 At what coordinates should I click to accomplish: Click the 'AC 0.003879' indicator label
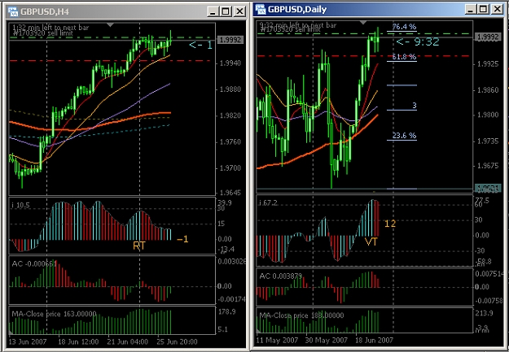[281, 276]
